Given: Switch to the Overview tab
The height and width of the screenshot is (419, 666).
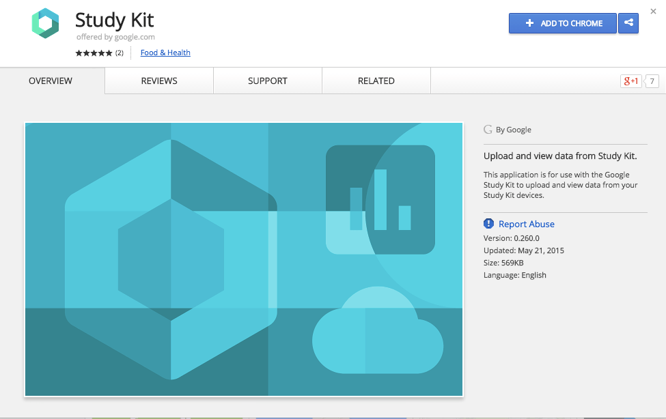Looking at the screenshot, I should [51, 81].
